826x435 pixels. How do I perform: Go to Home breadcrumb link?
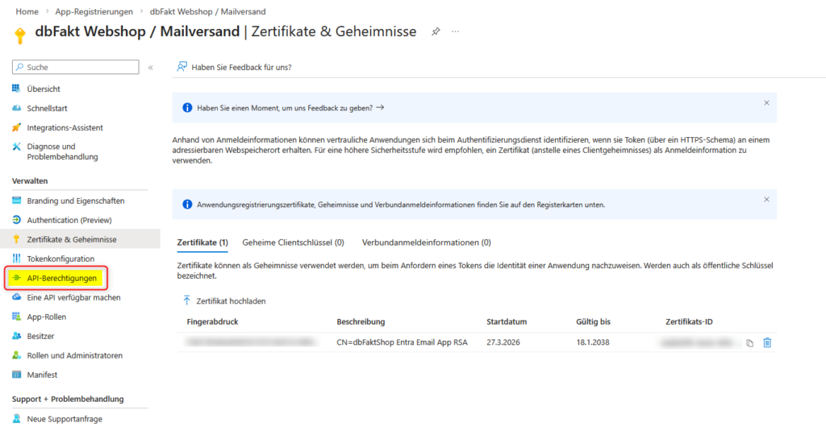point(27,12)
